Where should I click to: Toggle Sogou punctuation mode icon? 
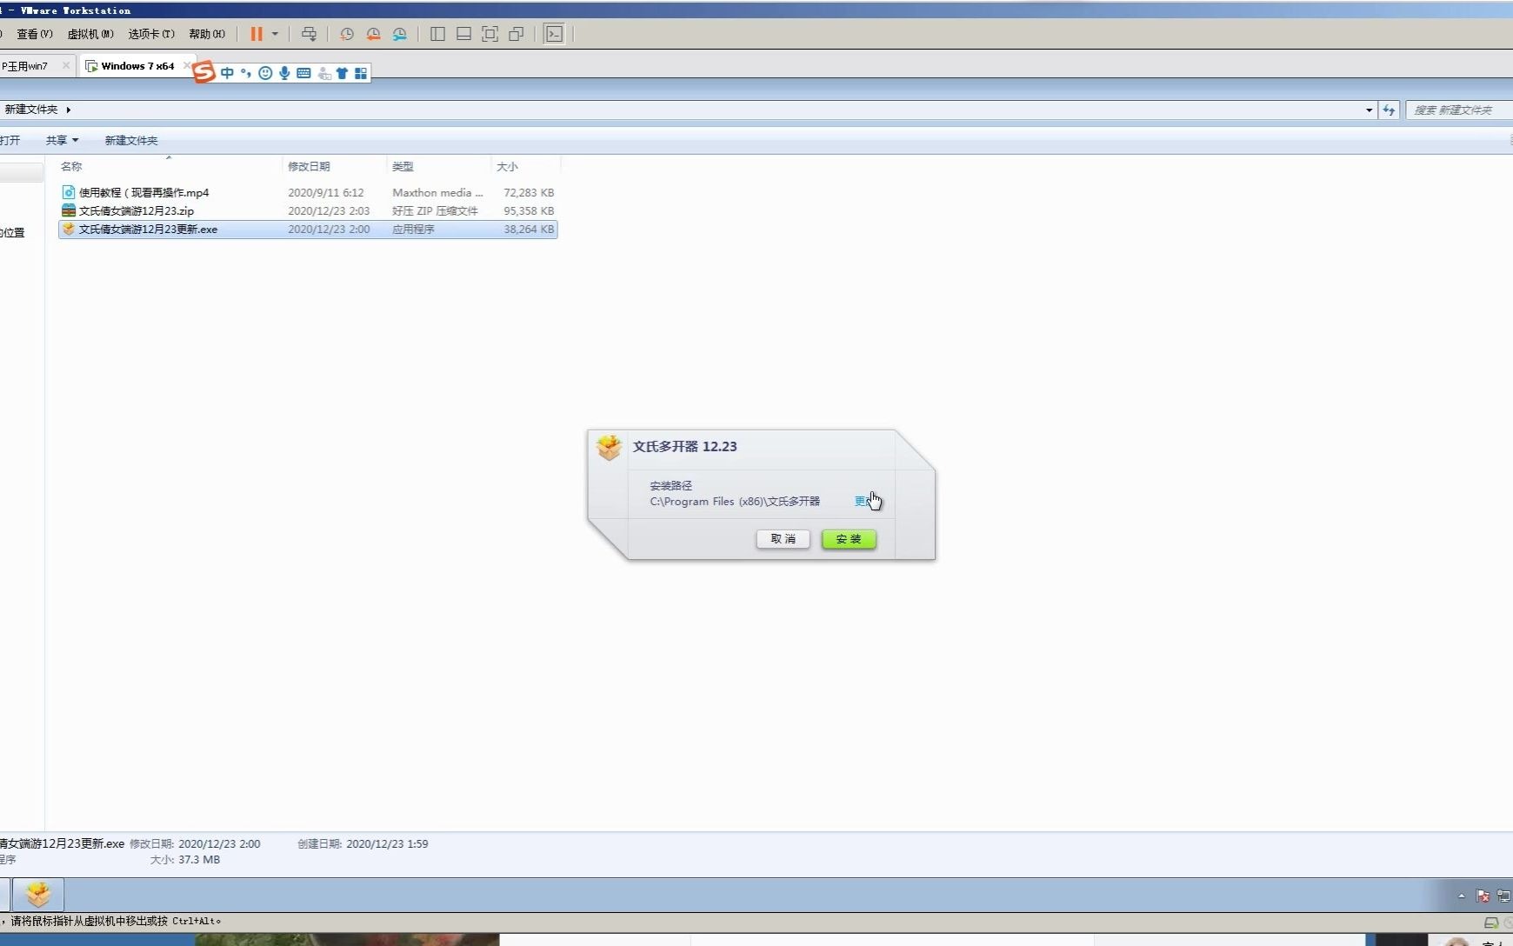(246, 73)
